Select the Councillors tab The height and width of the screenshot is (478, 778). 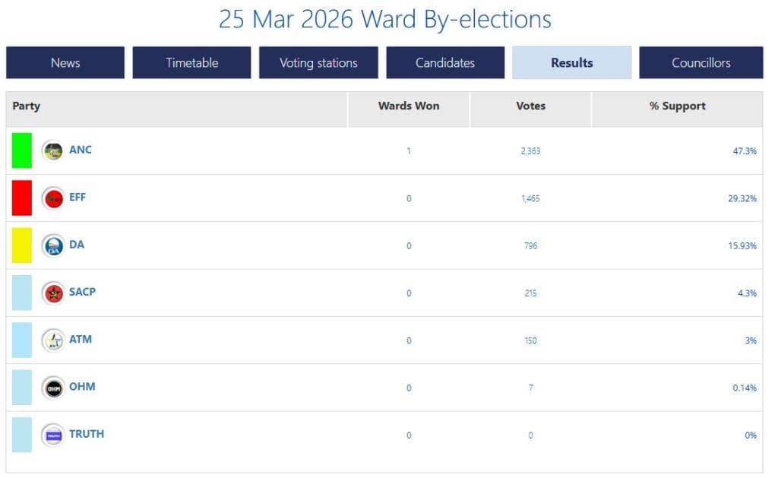pyautogui.click(x=701, y=63)
